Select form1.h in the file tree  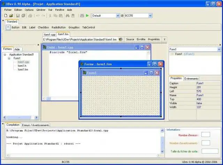pyautogui.click(x=22, y=66)
